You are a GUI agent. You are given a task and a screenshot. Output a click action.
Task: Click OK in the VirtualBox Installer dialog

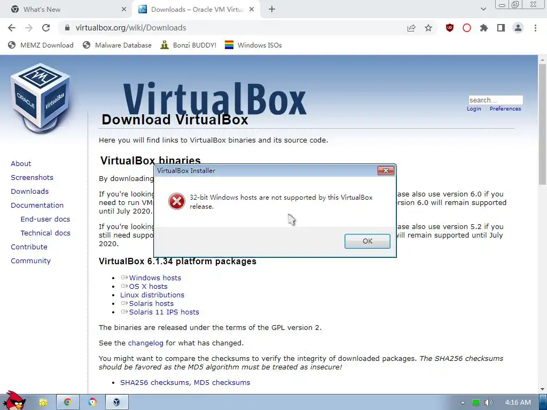368,241
